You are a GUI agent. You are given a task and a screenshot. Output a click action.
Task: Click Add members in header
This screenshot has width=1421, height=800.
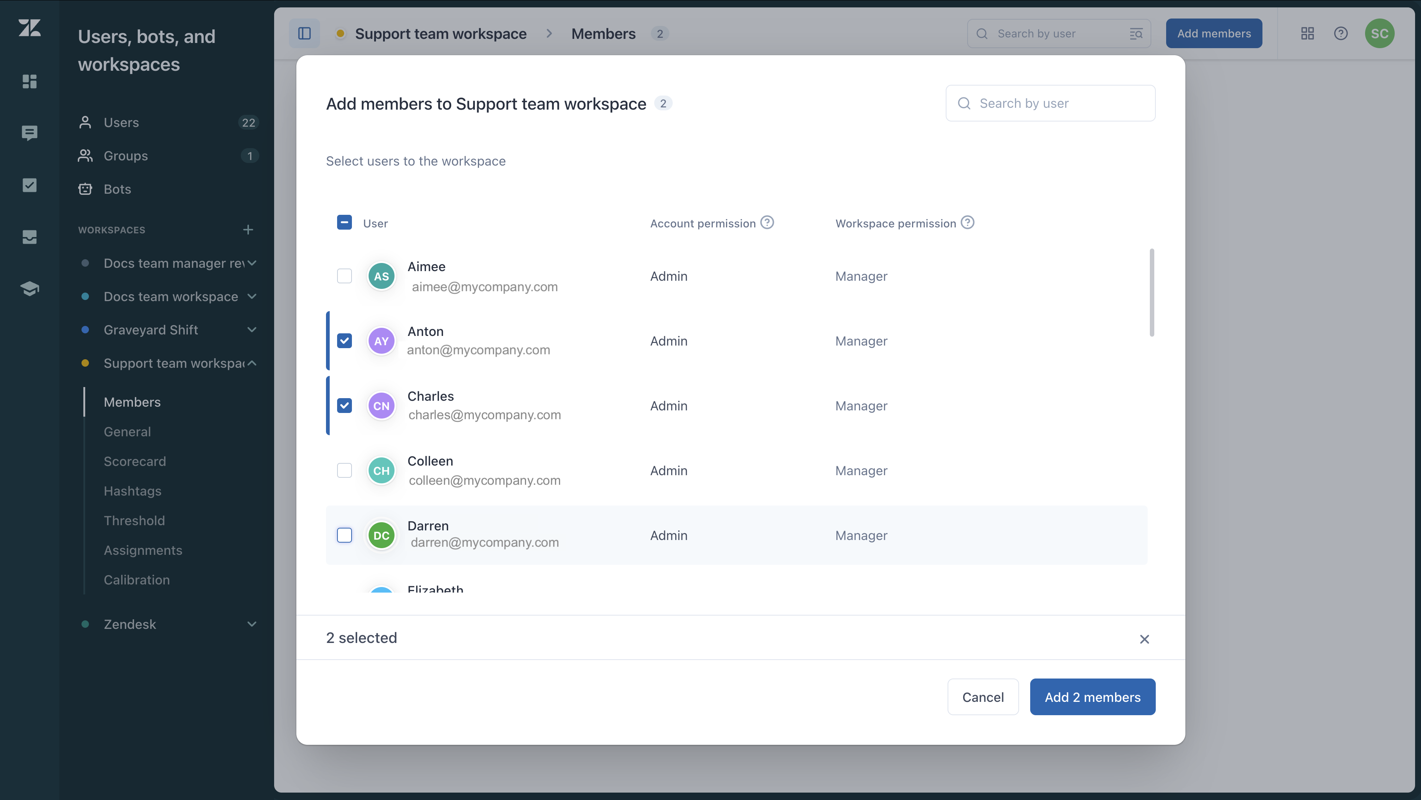(x=1214, y=34)
